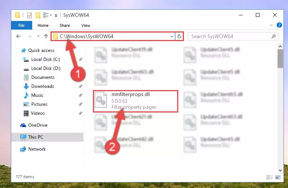Click the scroll up arrow of file list
The width and height of the screenshot is (288, 188).
point(280,47)
